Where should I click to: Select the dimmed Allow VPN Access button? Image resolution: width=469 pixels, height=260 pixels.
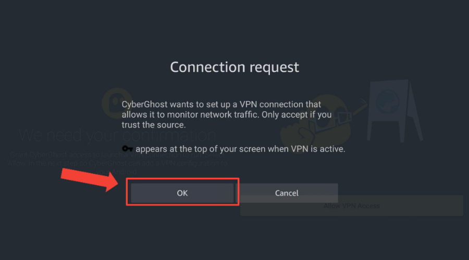click(x=351, y=206)
